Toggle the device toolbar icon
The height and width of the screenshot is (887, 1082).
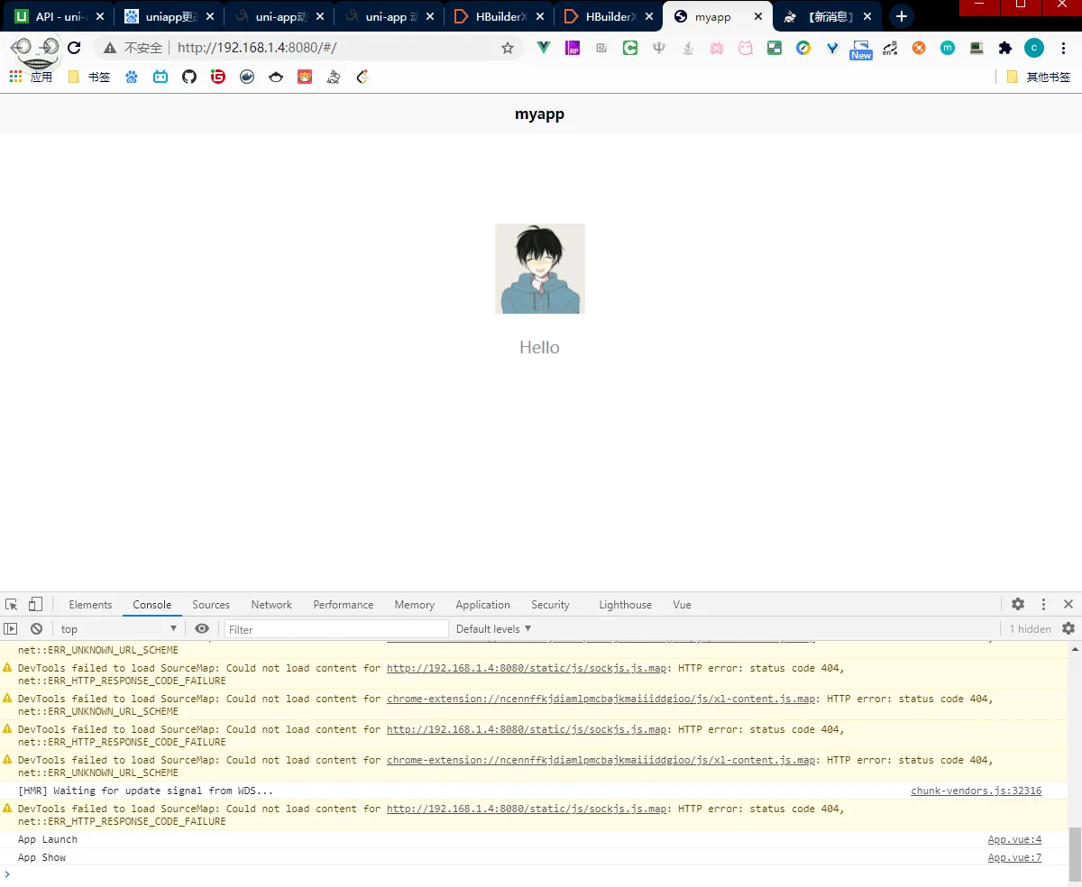(35, 604)
